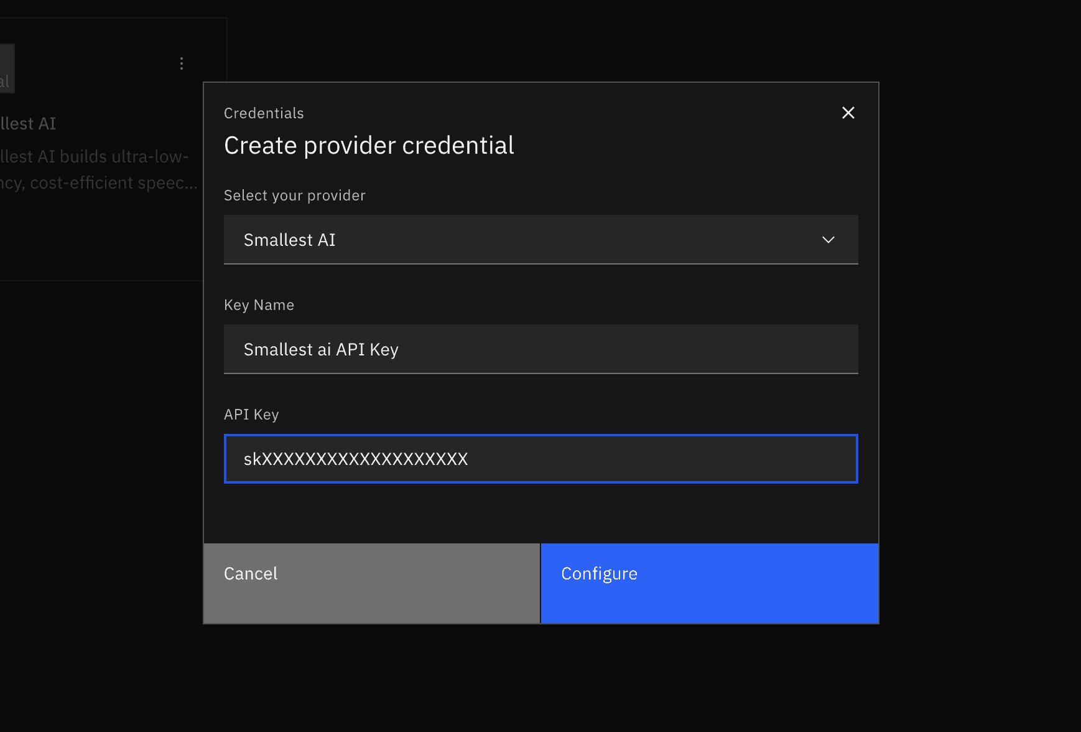Click the 'Credentials' label in dialog
The width and height of the screenshot is (1081, 732).
click(264, 113)
